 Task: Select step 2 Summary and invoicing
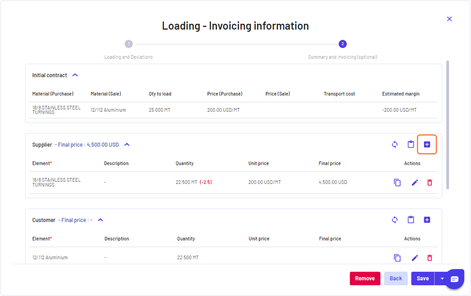pos(343,44)
